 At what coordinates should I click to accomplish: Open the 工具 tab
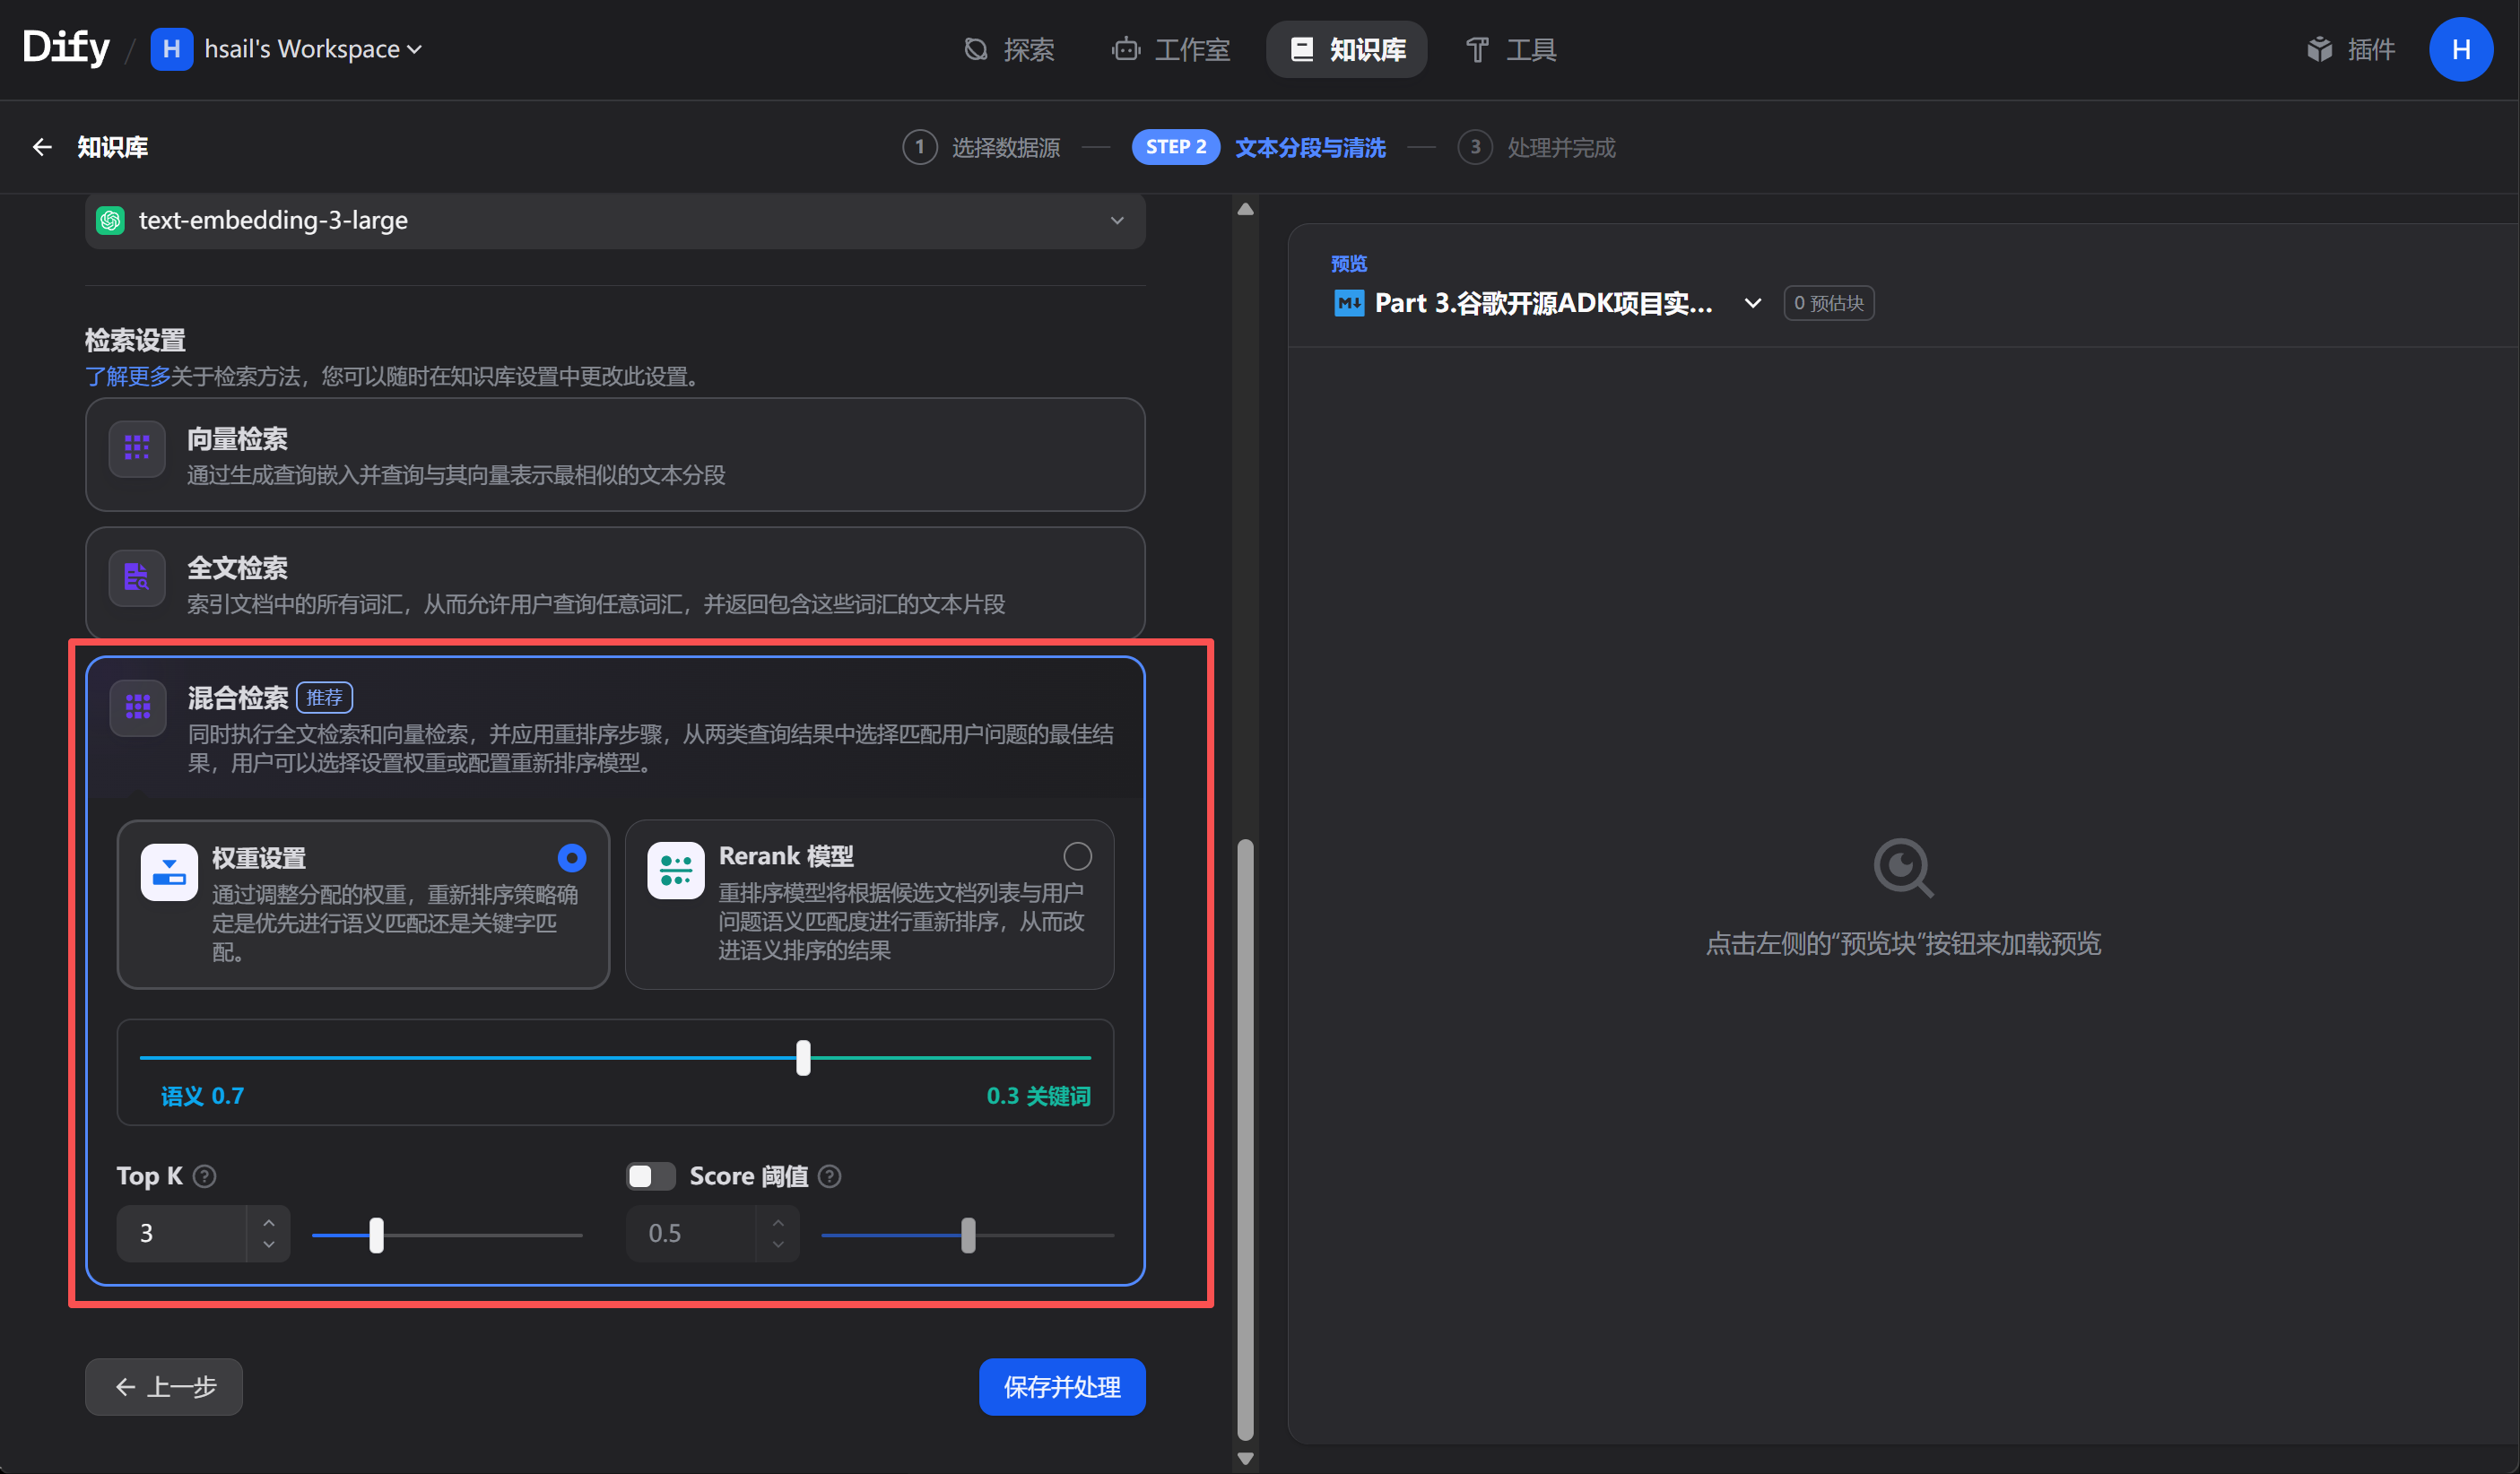(1511, 49)
